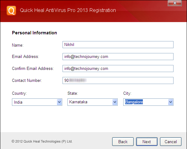Click the Confirm Email Address label
The width and height of the screenshot is (187, 149).
point(33,68)
